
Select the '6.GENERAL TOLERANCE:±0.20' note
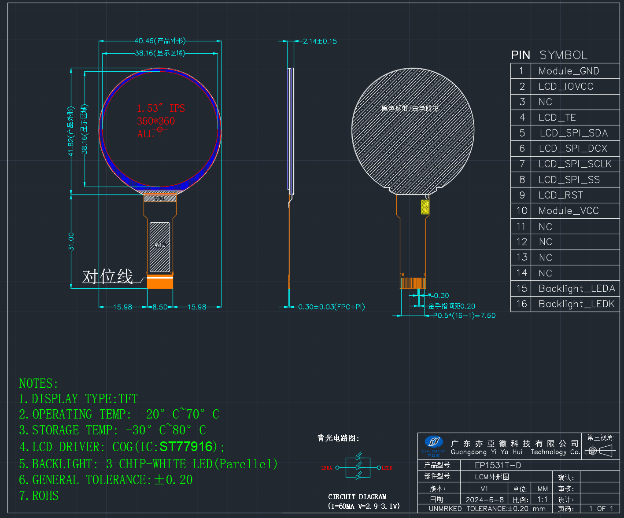(106, 480)
